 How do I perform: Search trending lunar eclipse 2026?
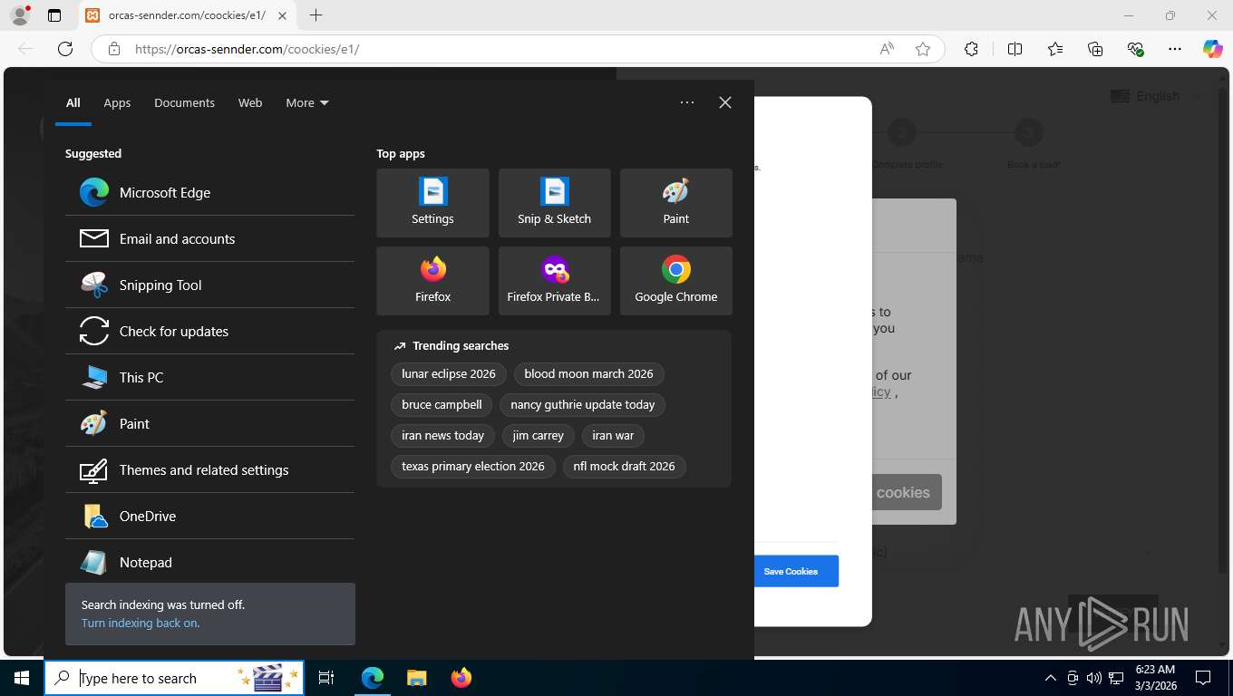[449, 373]
